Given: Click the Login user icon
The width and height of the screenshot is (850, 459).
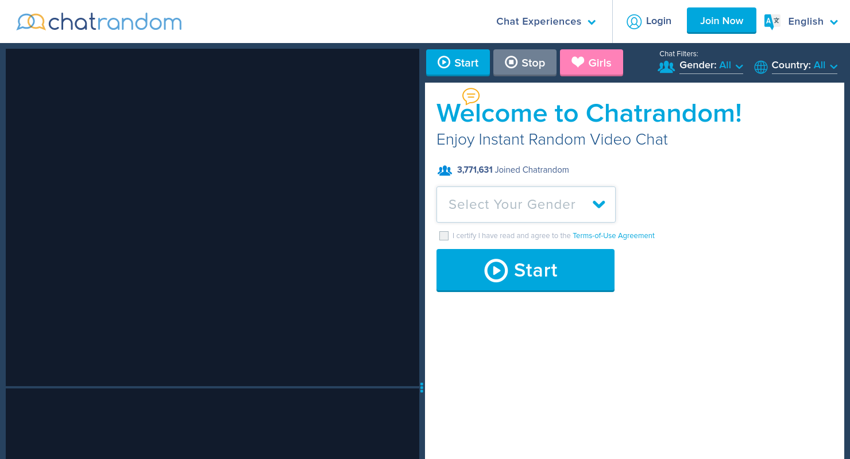Looking at the screenshot, I should (634, 22).
